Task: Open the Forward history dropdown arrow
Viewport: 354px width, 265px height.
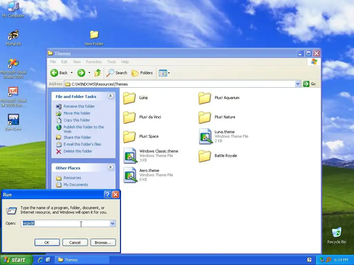Action: click(x=89, y=73)
